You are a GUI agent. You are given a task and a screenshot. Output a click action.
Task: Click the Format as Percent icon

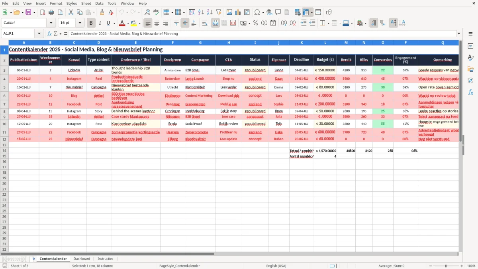pos(255,23)
